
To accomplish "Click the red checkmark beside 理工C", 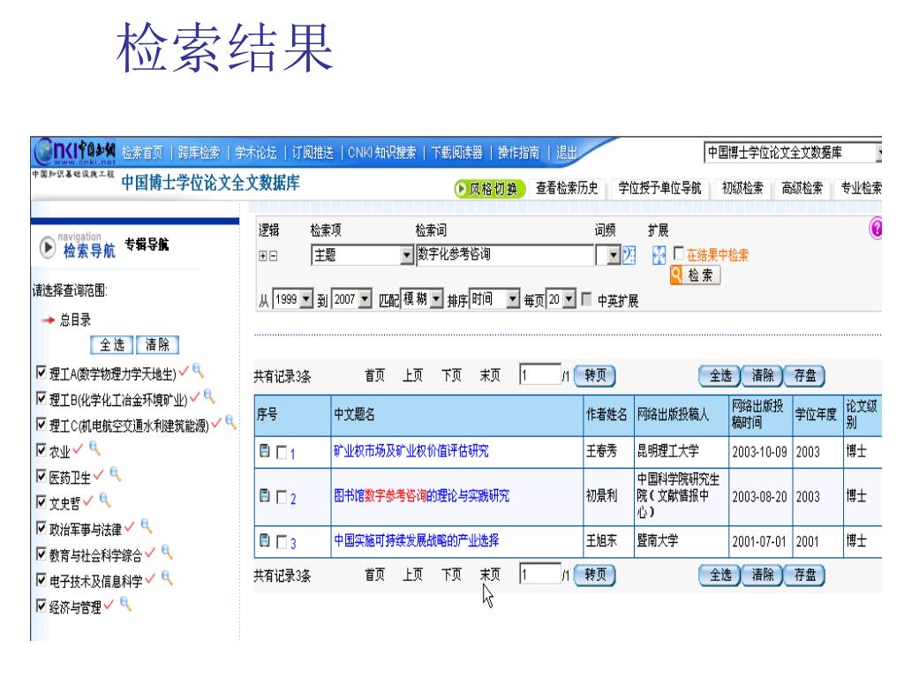I will pos(216,424).
